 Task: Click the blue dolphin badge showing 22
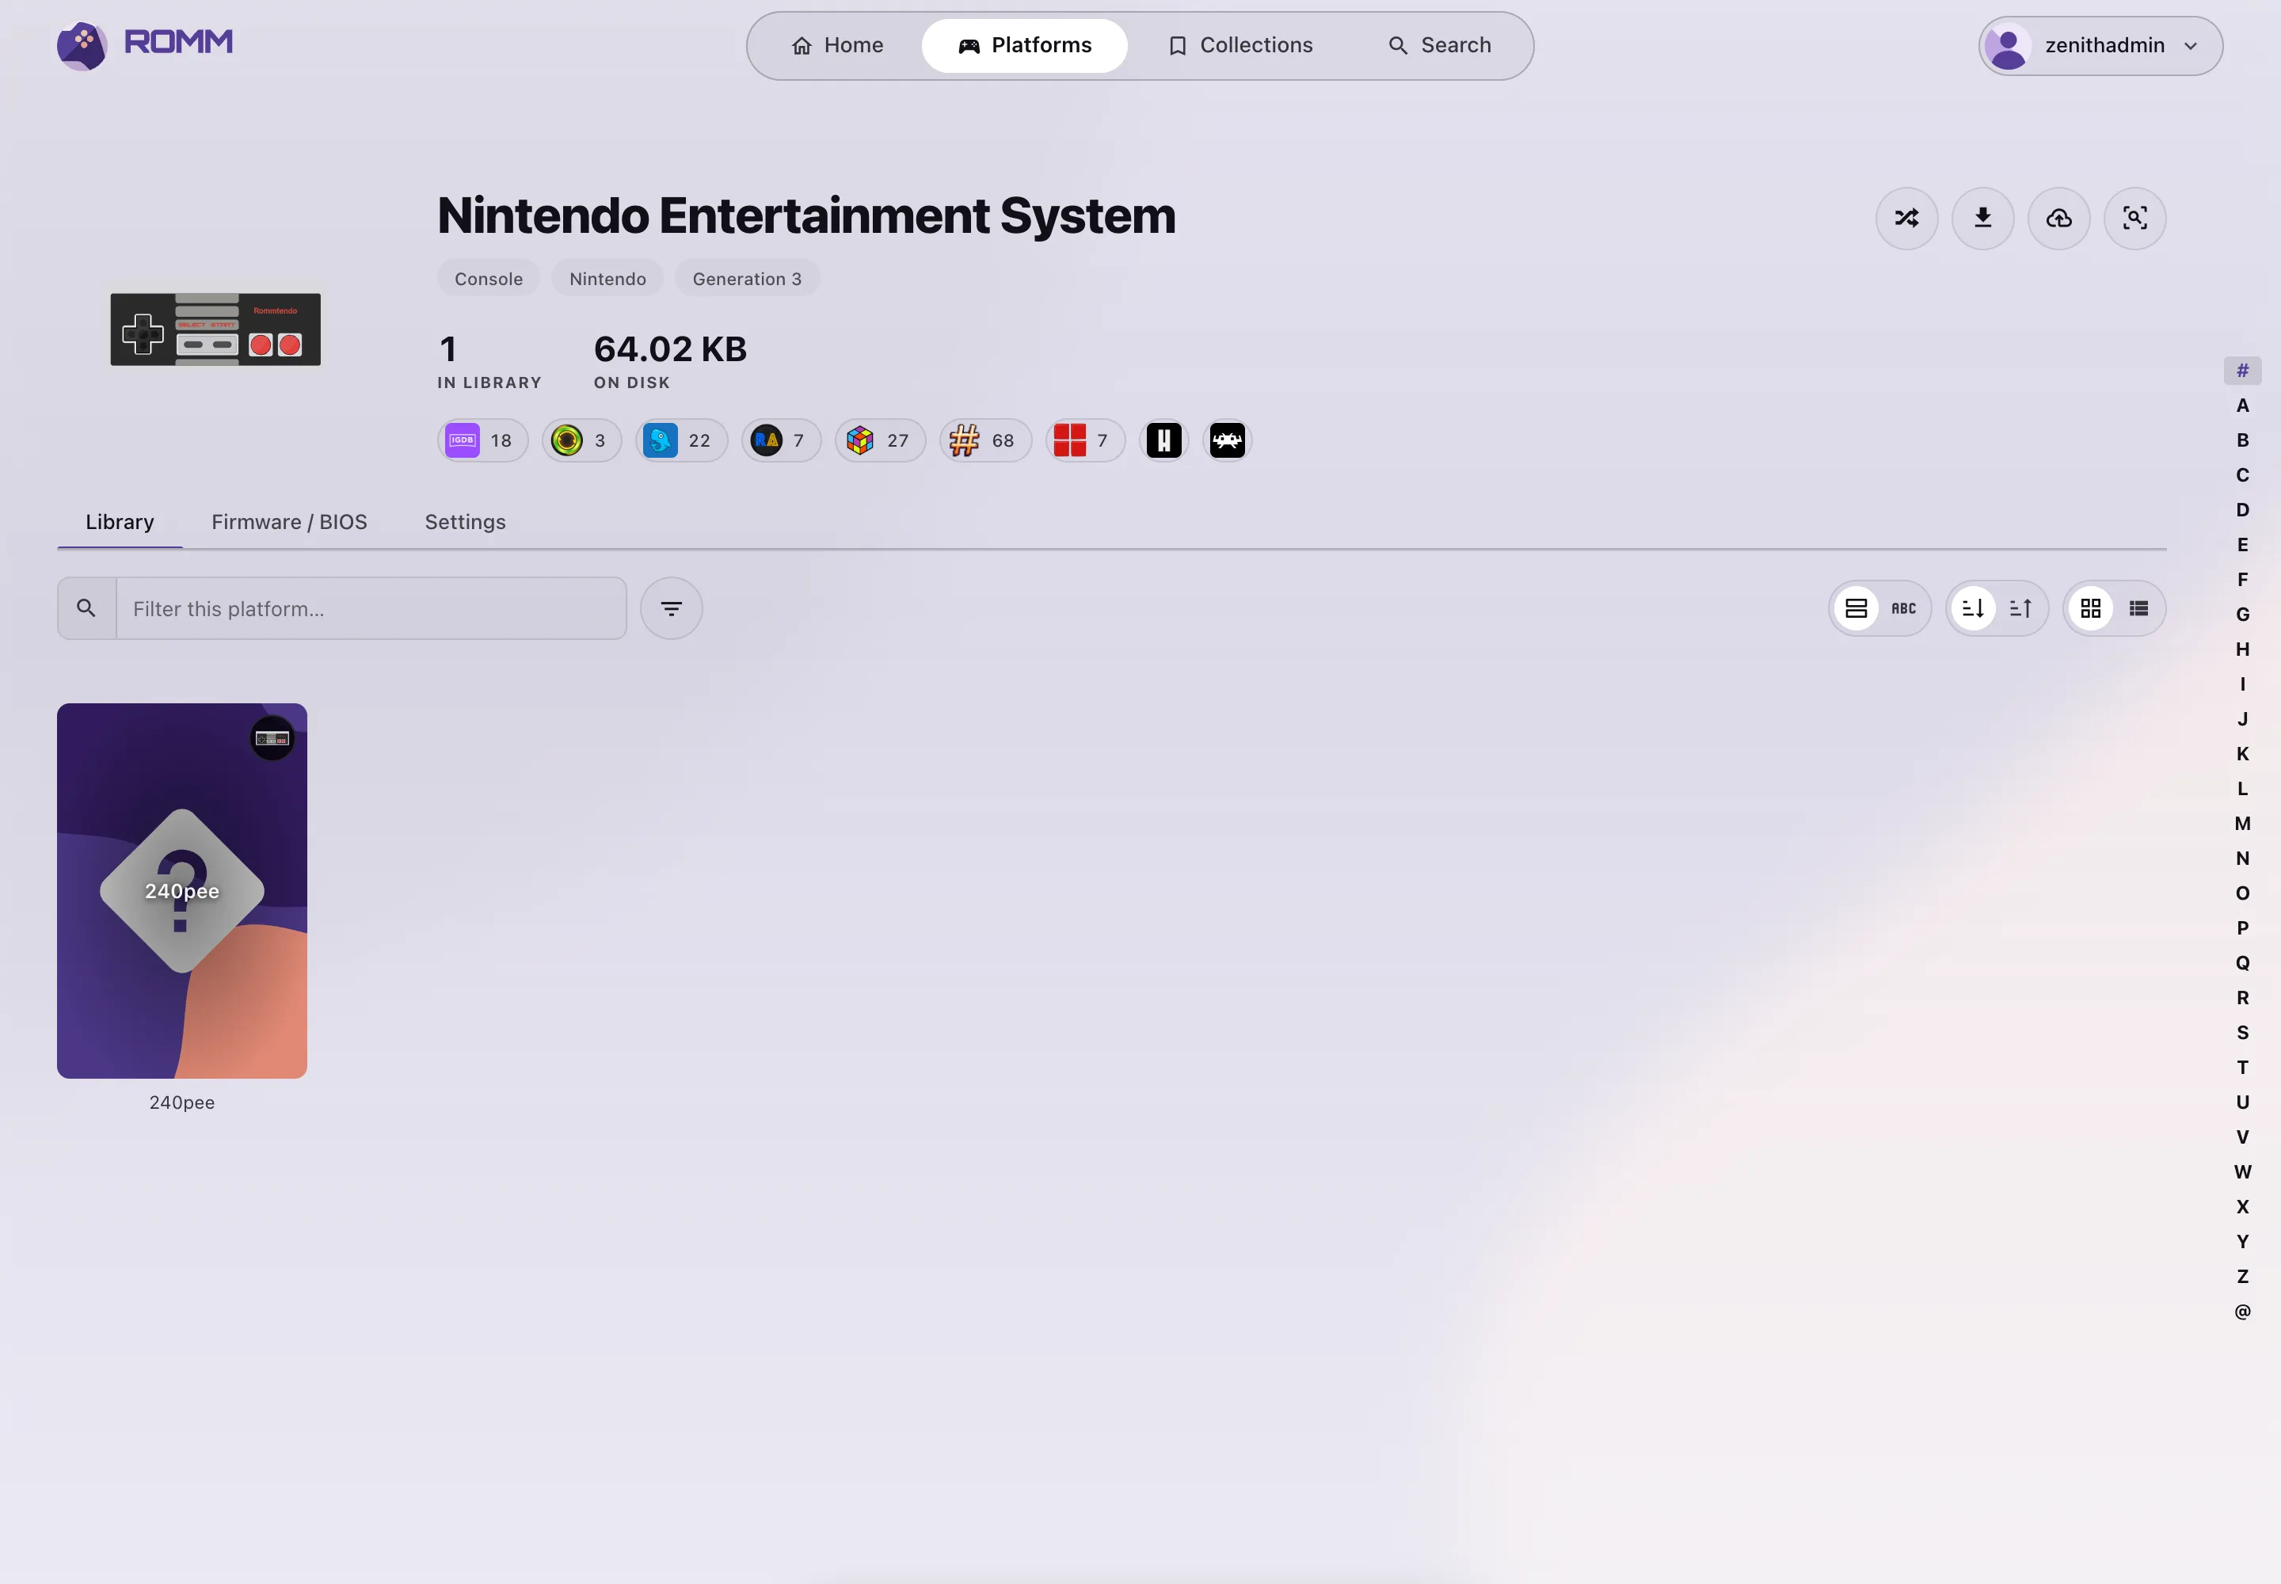coord(682,440)
